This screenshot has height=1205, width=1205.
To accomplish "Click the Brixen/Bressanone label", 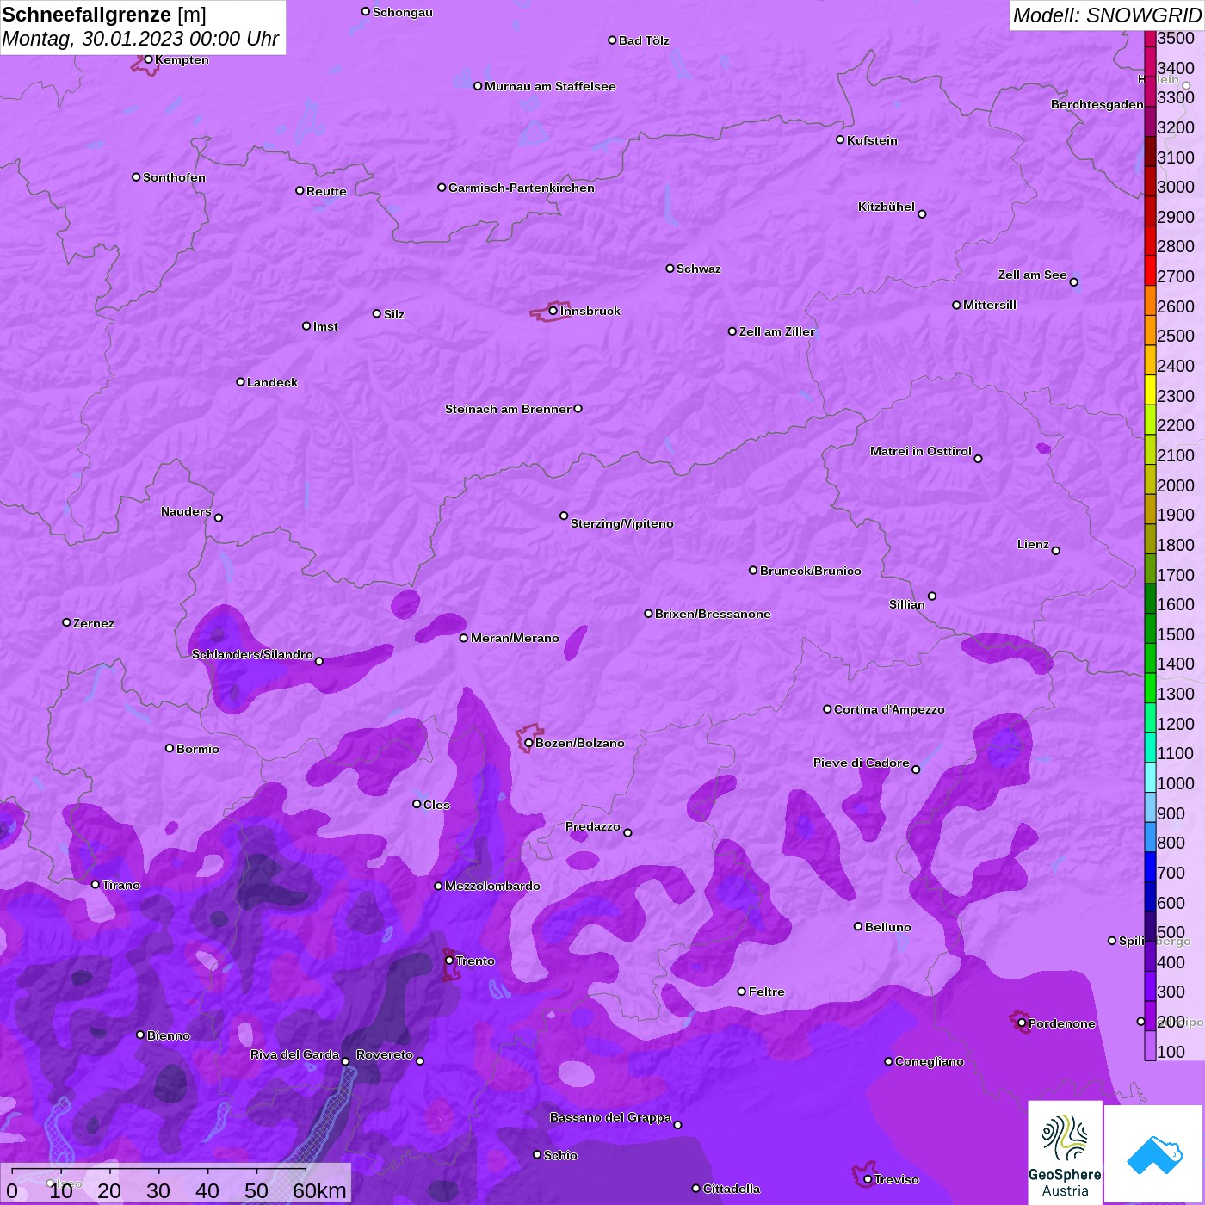I will click(x=713, y=614).
